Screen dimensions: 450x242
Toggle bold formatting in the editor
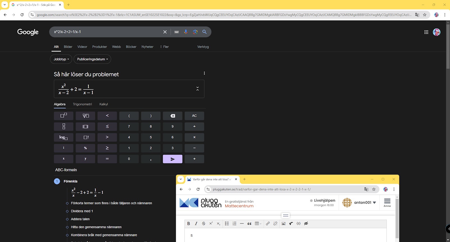coord(188,224)
